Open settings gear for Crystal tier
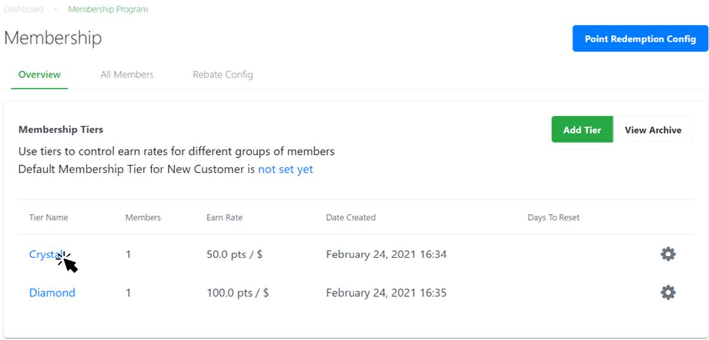 coord(668,254)
